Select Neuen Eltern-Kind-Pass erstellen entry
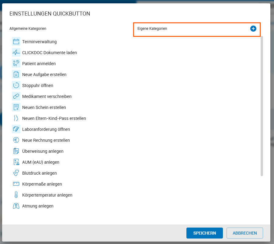Screen dimensions: 274x244 pyautogui.click(x=50, y=118)
